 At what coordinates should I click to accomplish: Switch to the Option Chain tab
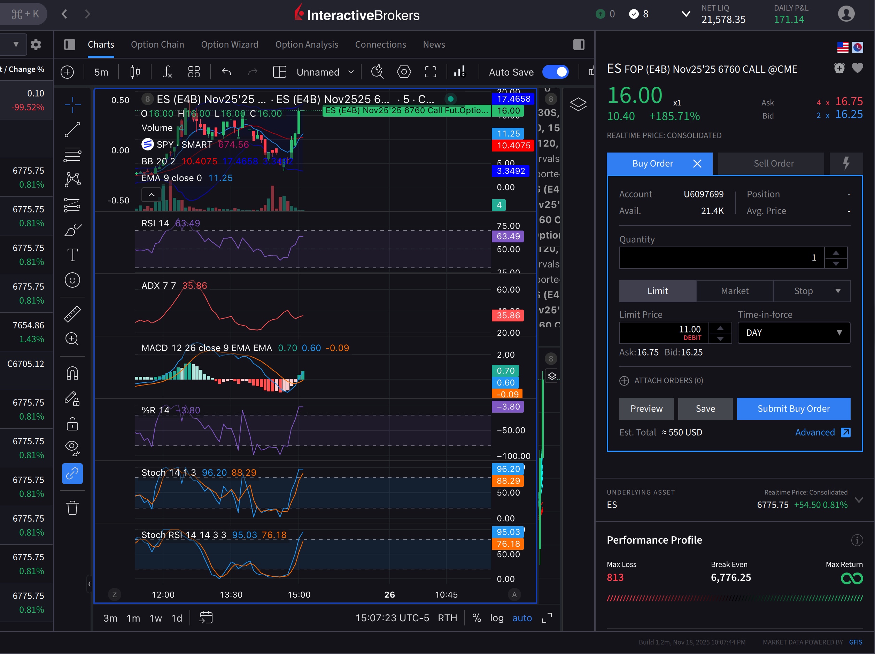click(x=157, y=44)
